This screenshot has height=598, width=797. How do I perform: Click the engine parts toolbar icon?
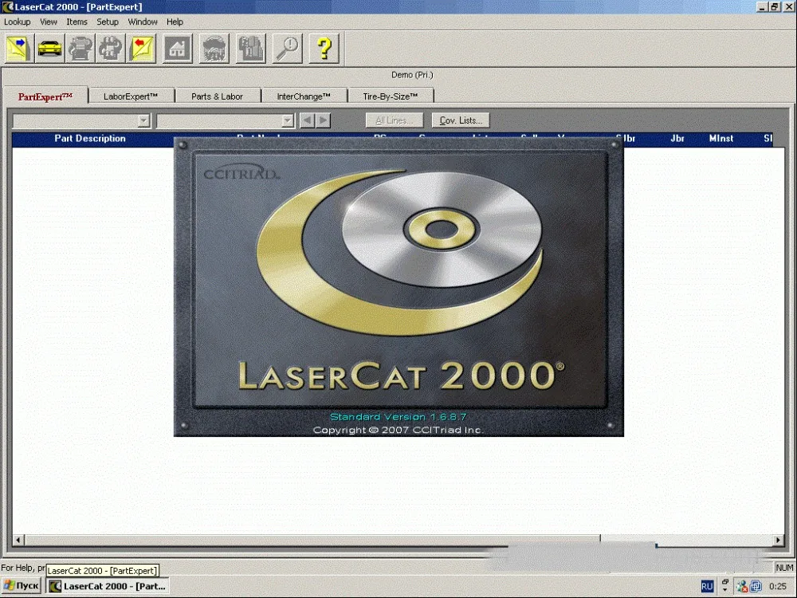tap(80, 48)
